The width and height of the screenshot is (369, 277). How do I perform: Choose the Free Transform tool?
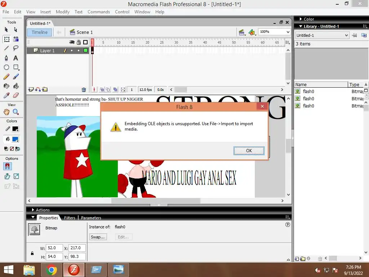point(6,39)
